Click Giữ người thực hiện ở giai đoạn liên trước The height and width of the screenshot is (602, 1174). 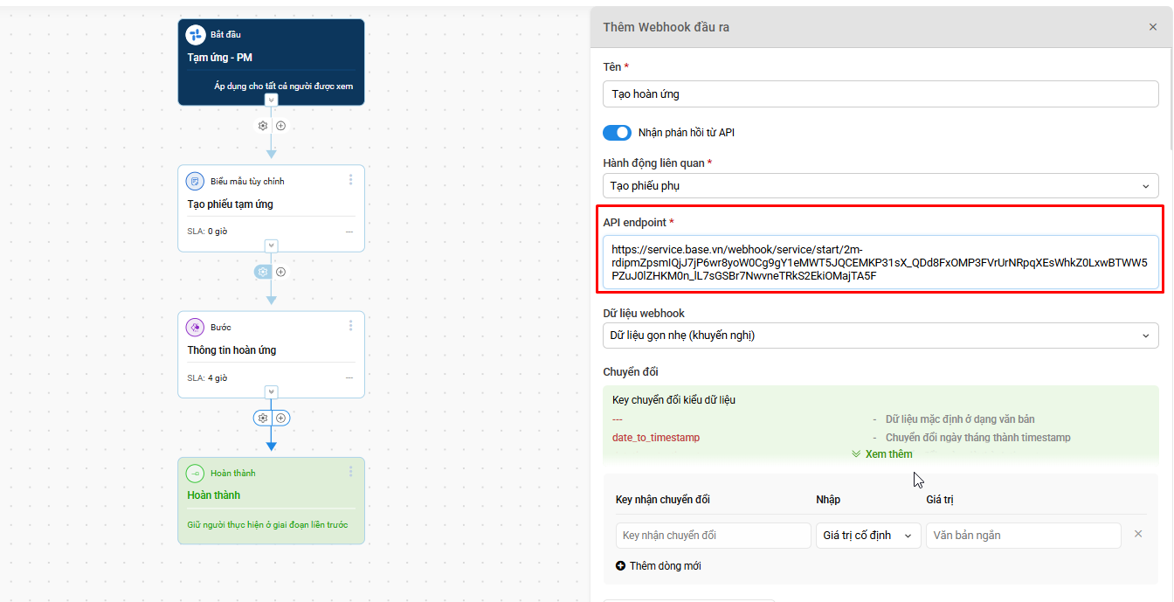coord(267,525)
